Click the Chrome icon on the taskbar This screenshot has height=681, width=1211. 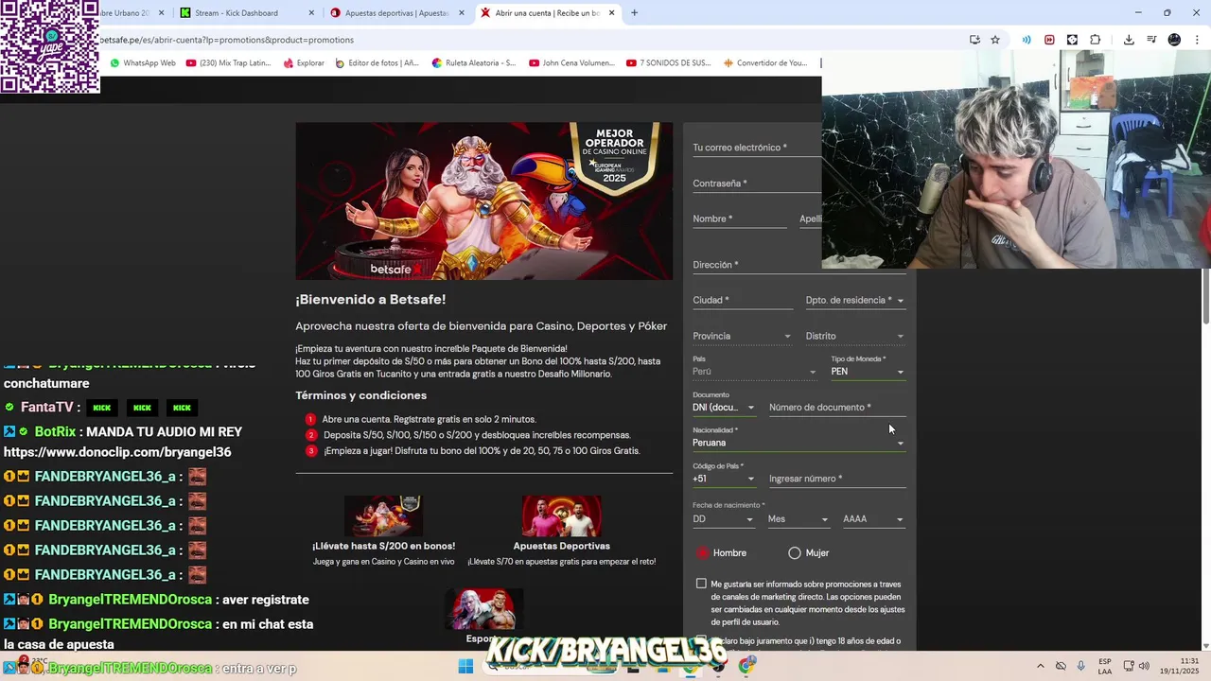pyautogui.click(x=746, y=667)
